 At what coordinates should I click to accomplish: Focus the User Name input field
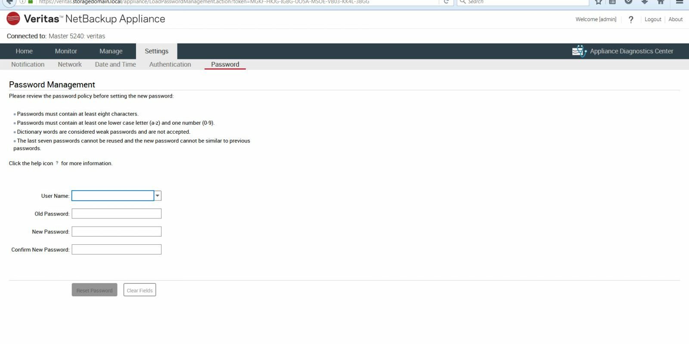[113, 196]
